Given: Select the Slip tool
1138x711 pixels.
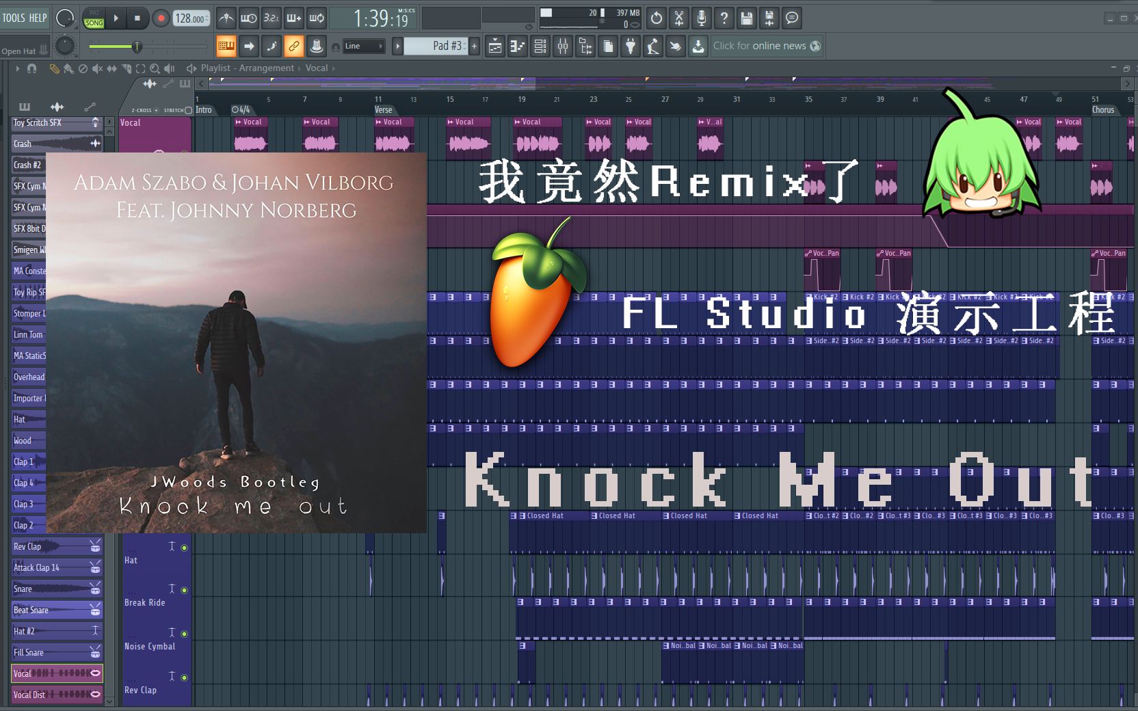Looking at the screenshot, I should pyautogui.click(x=111, y=68).
